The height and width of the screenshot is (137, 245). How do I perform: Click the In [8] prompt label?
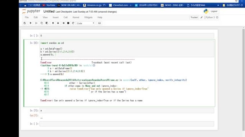click(34, 43)
